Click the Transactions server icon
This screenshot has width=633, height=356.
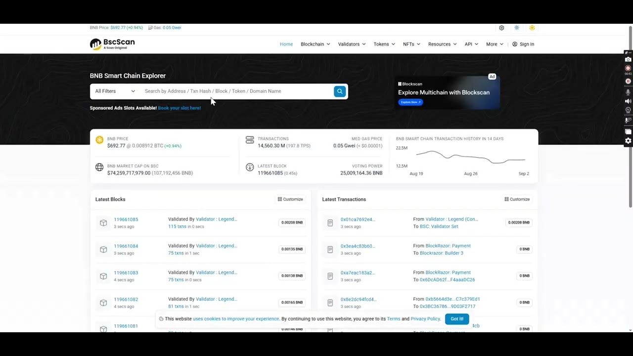tap(250, 140)
